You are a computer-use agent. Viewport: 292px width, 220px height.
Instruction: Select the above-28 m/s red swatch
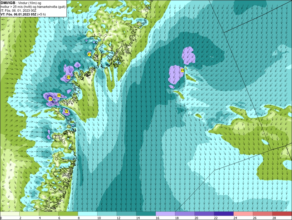tap(282, 214)
